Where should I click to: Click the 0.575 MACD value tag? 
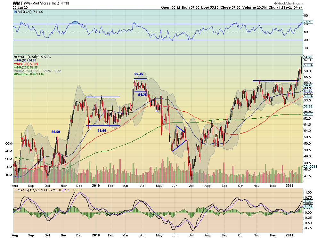(308, 201)
